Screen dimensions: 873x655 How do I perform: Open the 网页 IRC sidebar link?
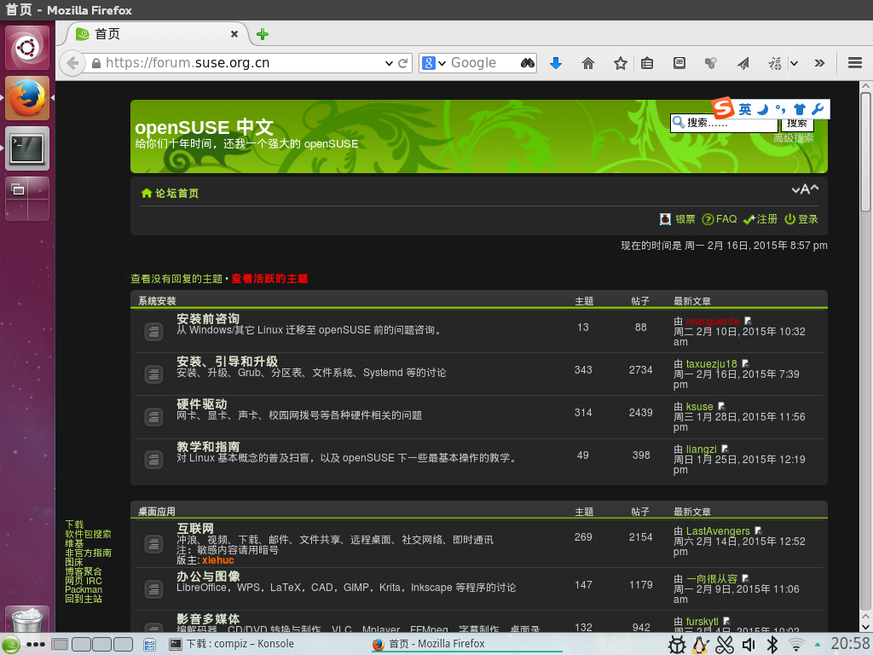(84, 580)
